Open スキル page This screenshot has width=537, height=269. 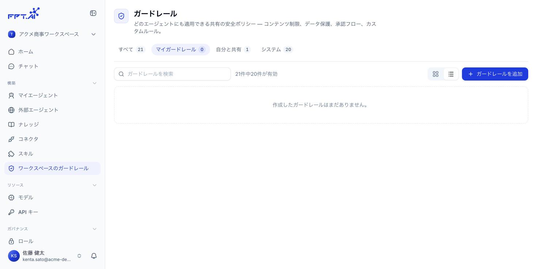(x=52, y=154)
